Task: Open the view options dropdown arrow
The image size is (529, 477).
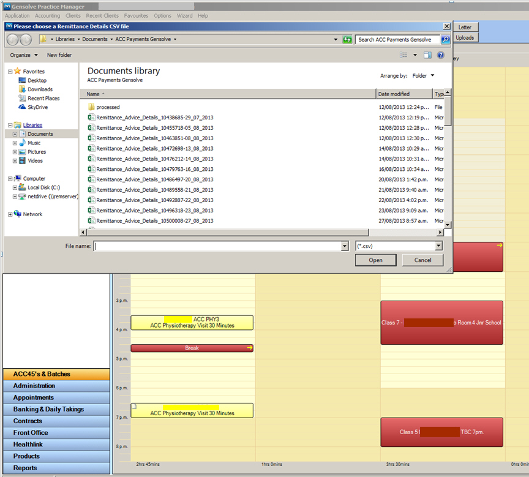Action: 415,55
